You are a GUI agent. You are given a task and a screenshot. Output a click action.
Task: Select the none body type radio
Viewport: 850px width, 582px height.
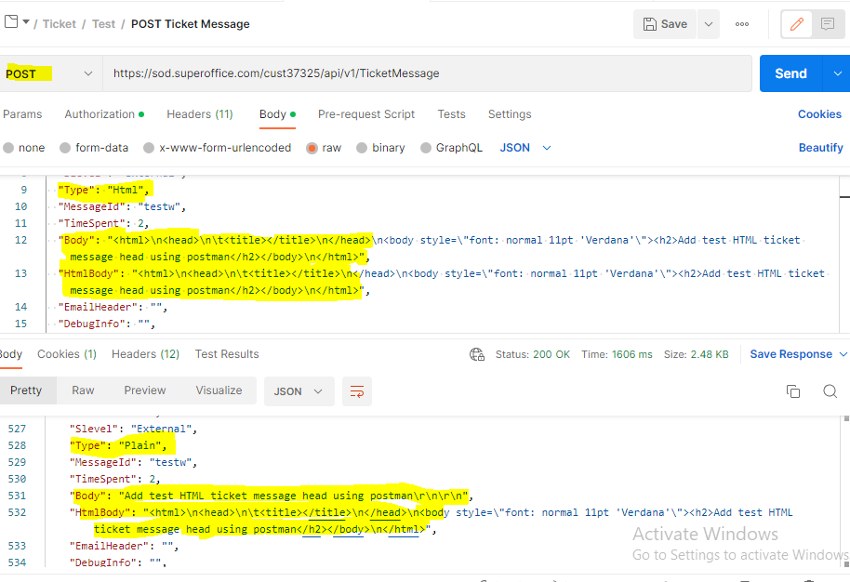pos(9,148)
